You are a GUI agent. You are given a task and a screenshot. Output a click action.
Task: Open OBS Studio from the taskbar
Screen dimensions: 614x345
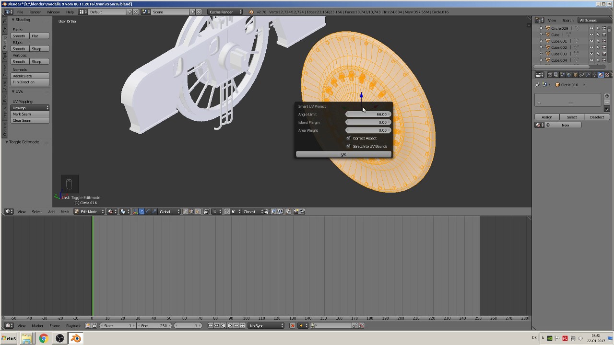[x=59, y=338]
